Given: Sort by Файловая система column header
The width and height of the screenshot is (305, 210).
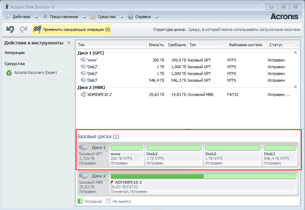Looking at the screenshot, I should coord(247,45).
